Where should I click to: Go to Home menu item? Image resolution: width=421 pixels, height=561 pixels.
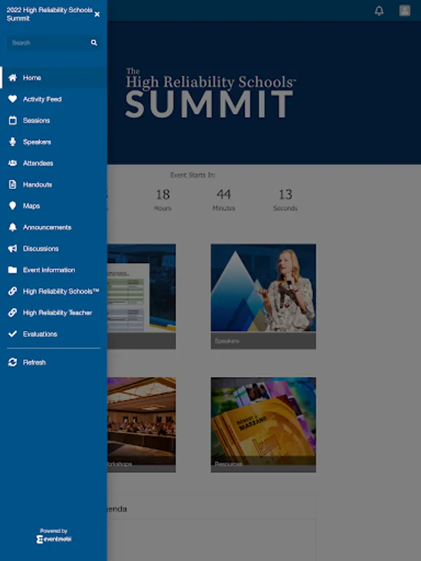54,78
